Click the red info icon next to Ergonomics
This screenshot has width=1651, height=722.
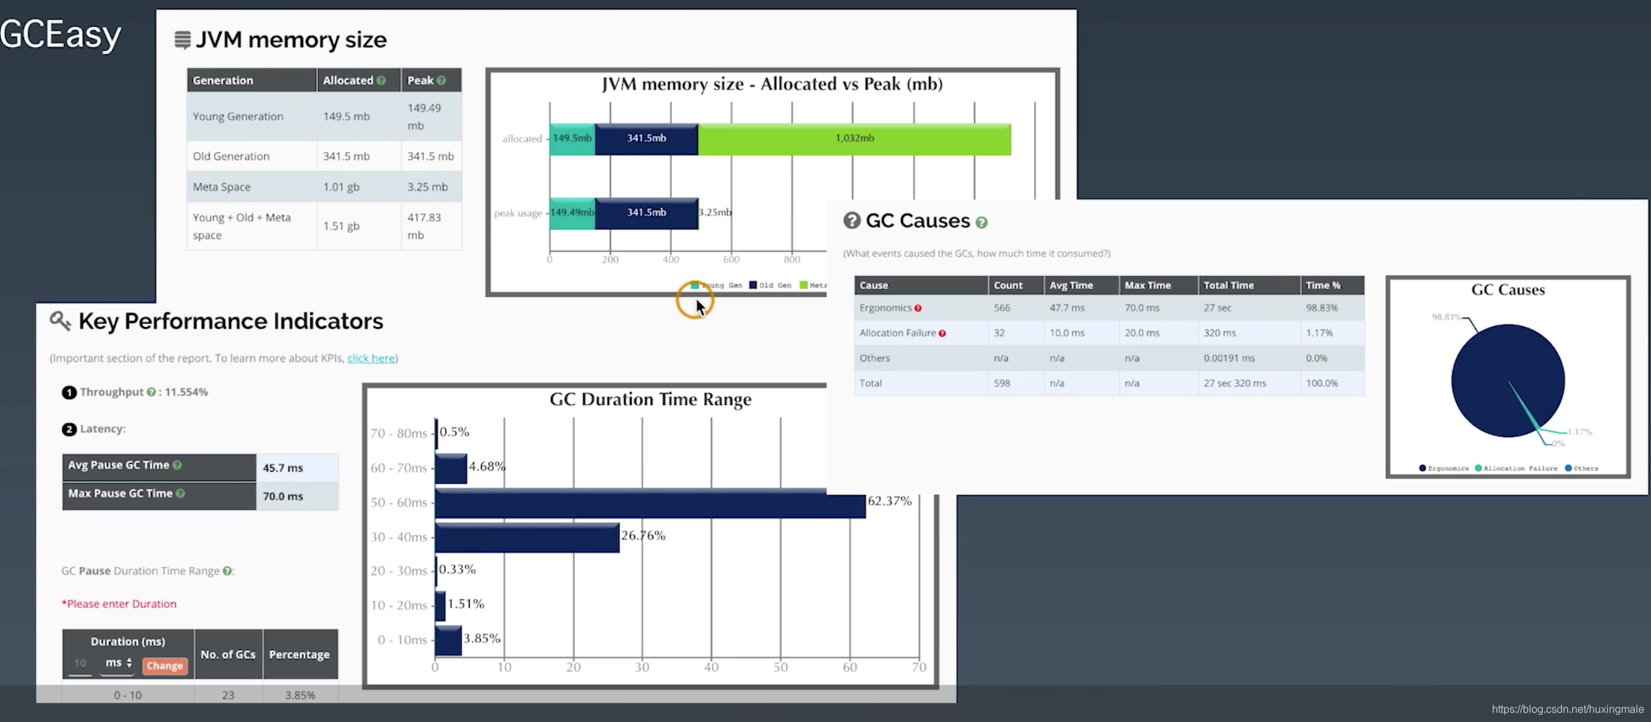[918, 308]
